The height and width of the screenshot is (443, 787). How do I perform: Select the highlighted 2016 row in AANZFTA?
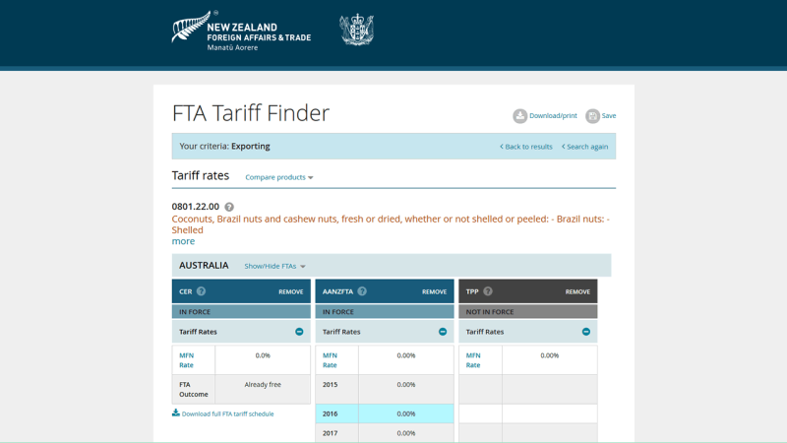click(x=385, y=413)
